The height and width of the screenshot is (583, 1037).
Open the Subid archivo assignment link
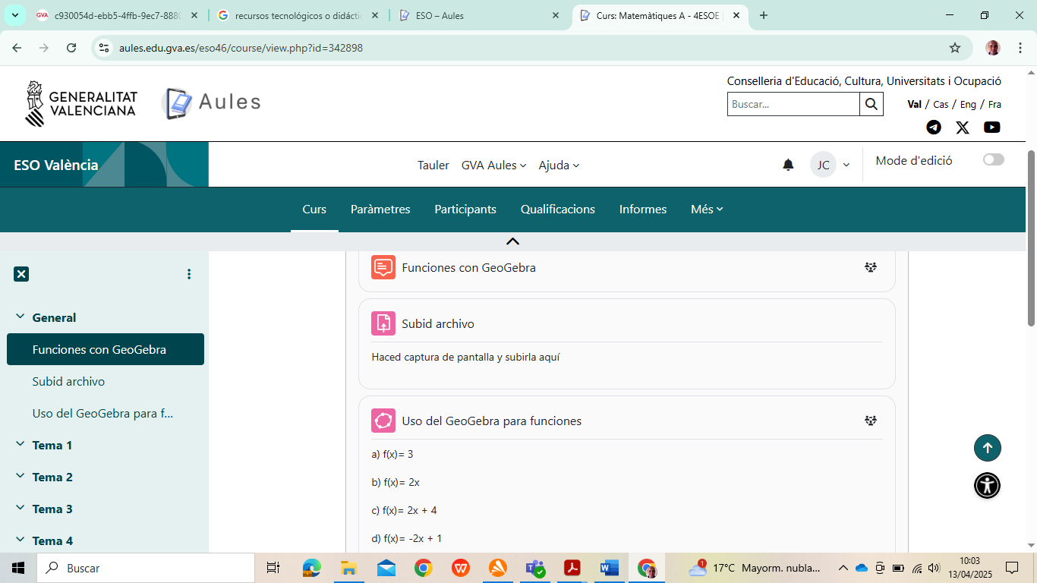tap(438, 324)
